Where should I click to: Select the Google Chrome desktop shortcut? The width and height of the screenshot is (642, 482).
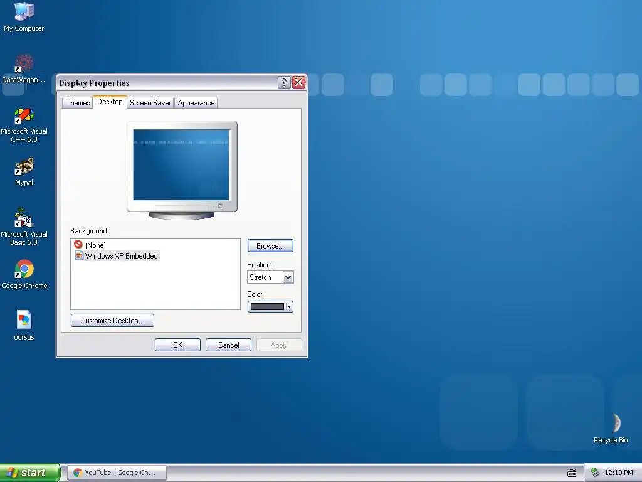coord(24,274)
